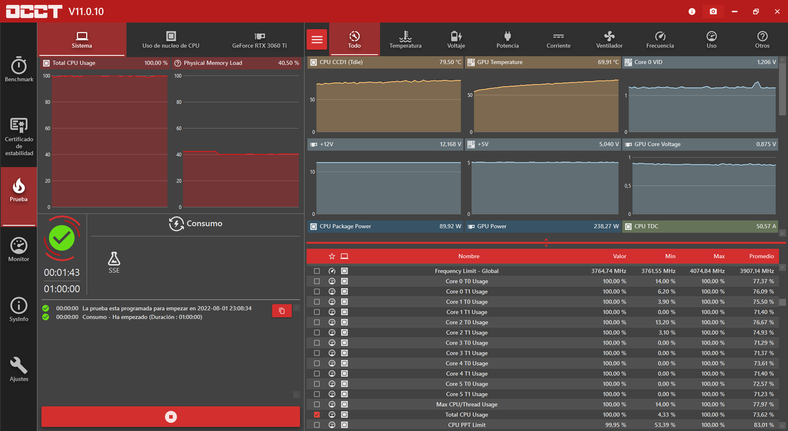Screen dimensions: 788x431
Task: Open the SysInfo section
Action: click(19, 309)
